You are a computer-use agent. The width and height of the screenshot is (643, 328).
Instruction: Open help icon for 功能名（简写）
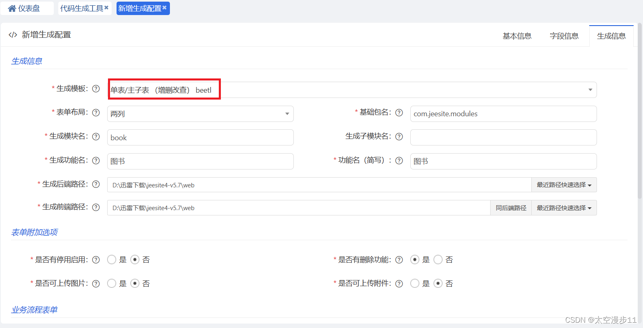point(399,161)
